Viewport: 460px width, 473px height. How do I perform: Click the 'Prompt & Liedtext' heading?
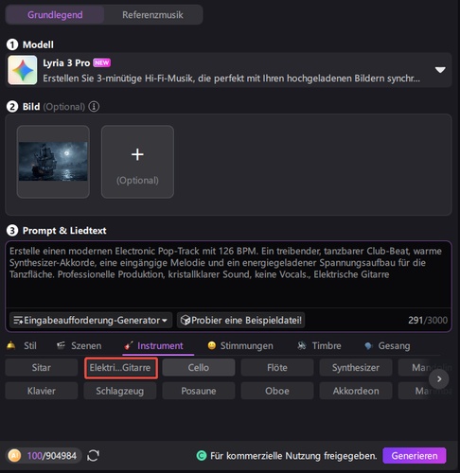64,231
